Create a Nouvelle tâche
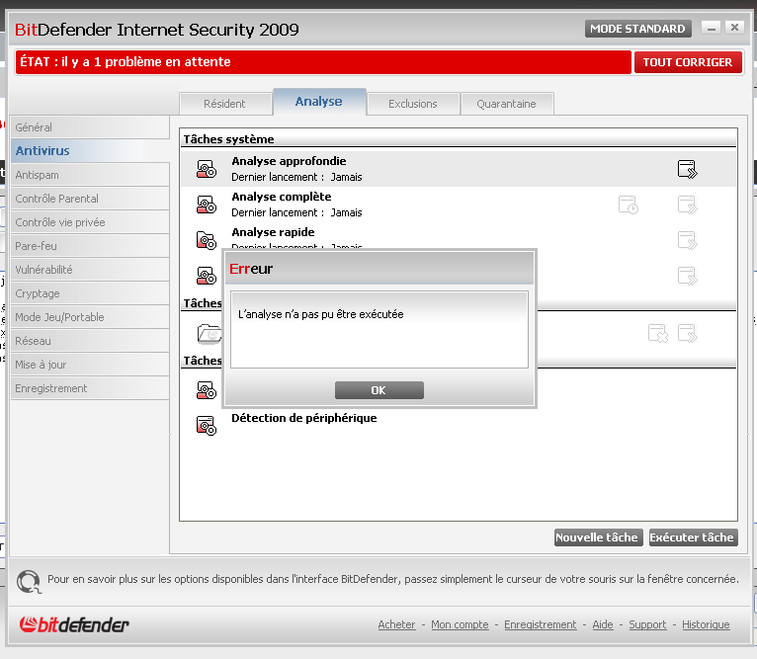 click(x=598, y=537)
